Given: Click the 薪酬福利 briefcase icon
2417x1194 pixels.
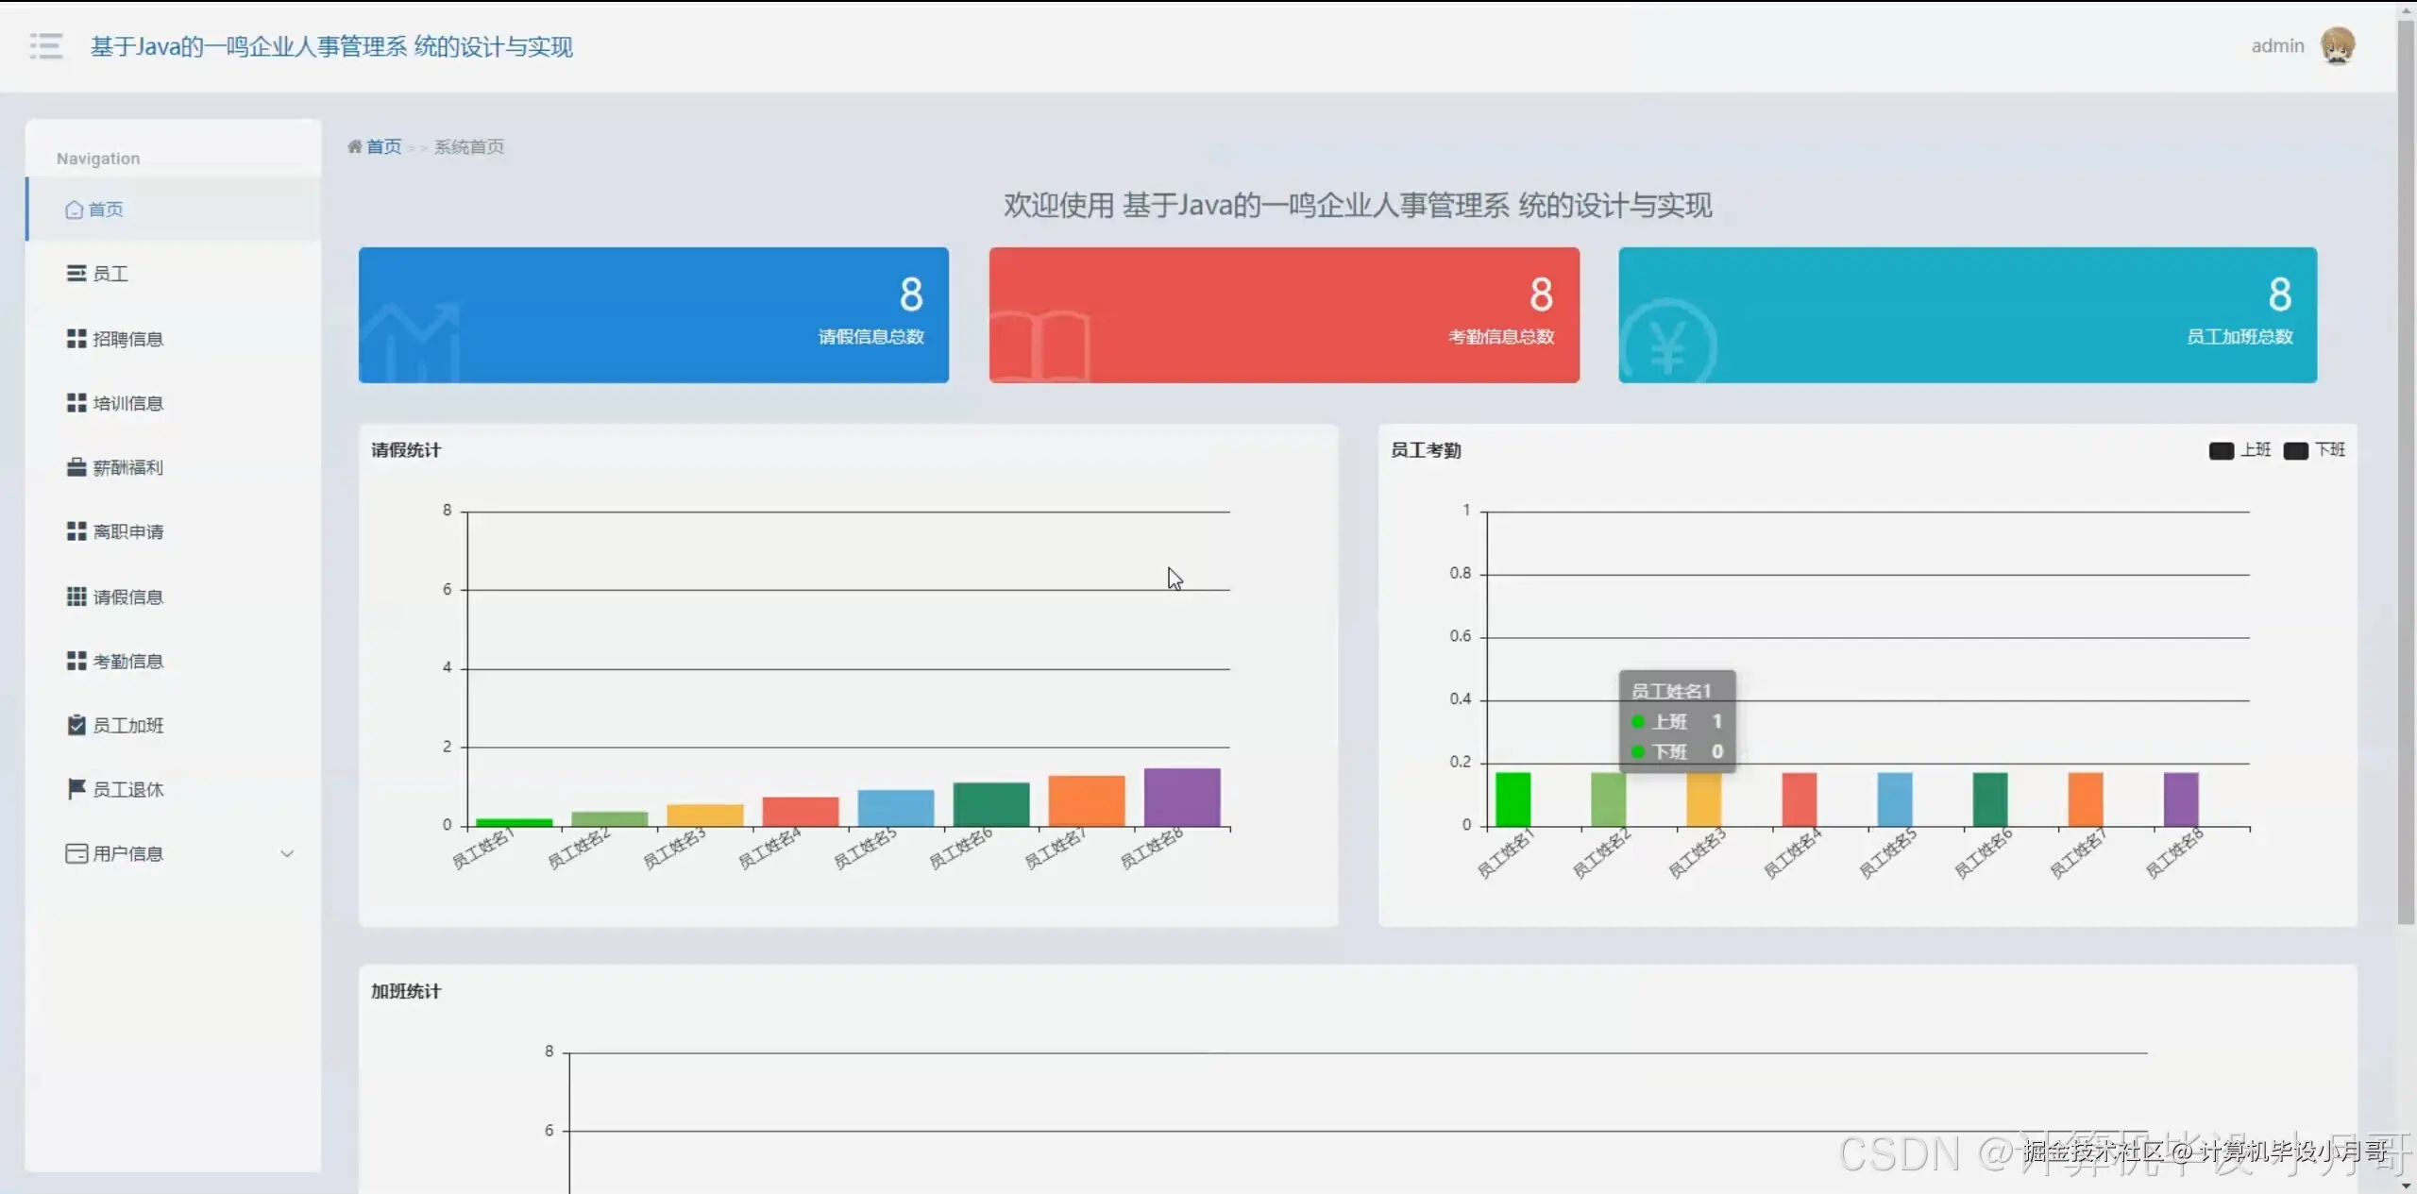Looking at the screenshot, I should point(76,467).
